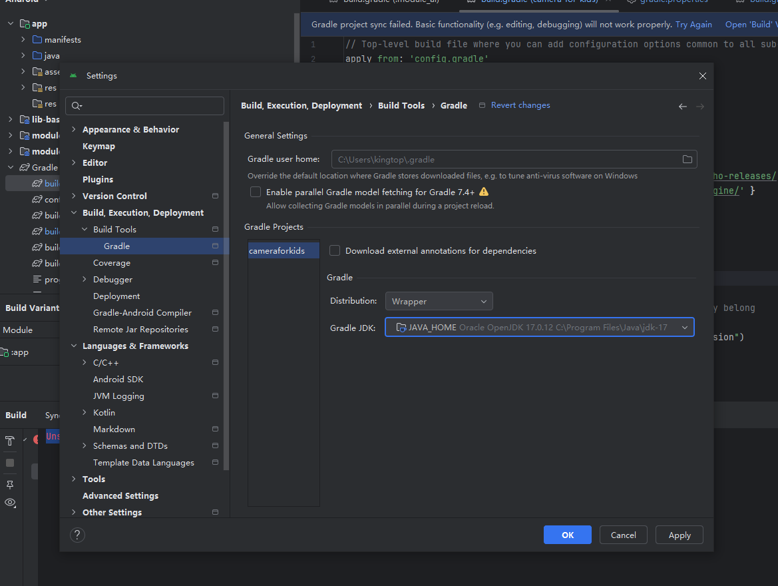Select the Build hammer icon in the left sidebar
The height and width of the screenshot is (586, 778).
[10, 440]
